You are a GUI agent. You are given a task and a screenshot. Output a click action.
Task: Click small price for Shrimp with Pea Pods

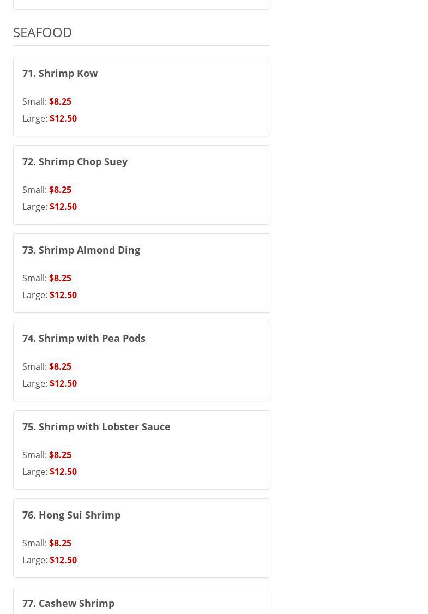pos(60,366)
